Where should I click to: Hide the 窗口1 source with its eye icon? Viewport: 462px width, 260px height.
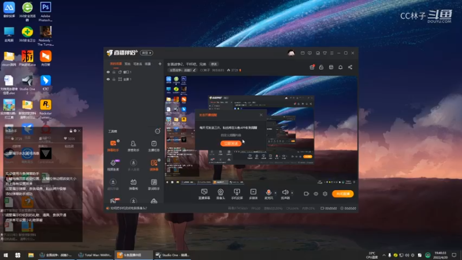108,72
